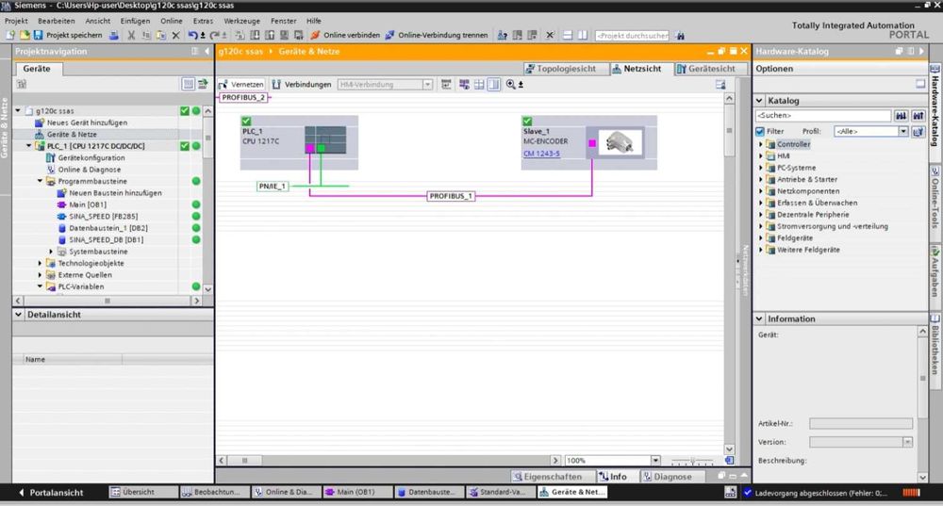
Task: Open 'Main (OB1)' editor from taskbar
Action: (357, 492)
